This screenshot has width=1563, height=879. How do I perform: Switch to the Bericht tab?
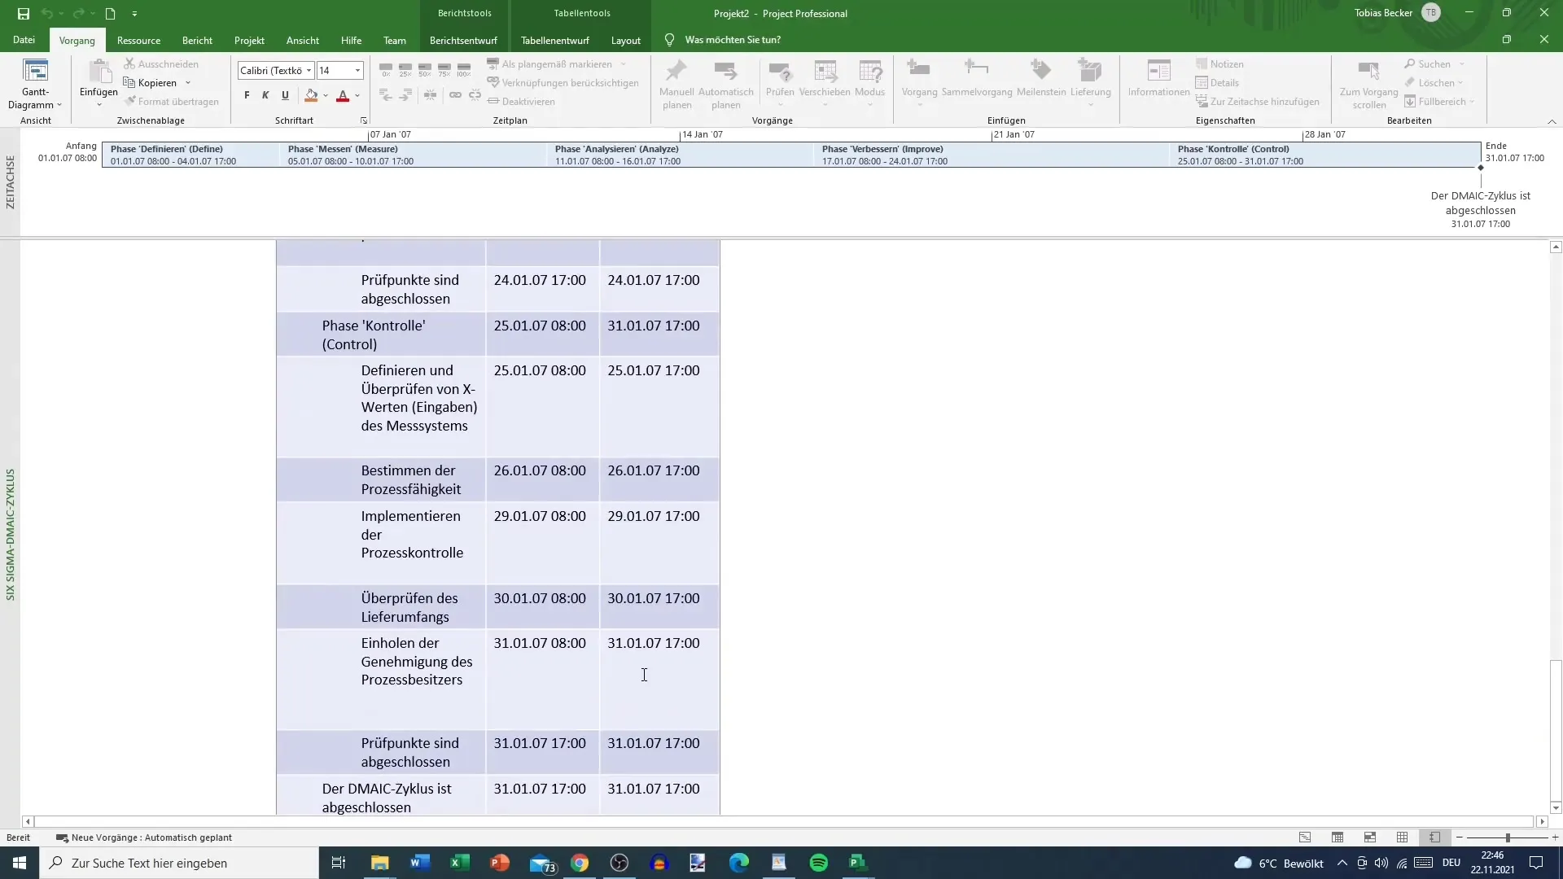coord(197,40)
